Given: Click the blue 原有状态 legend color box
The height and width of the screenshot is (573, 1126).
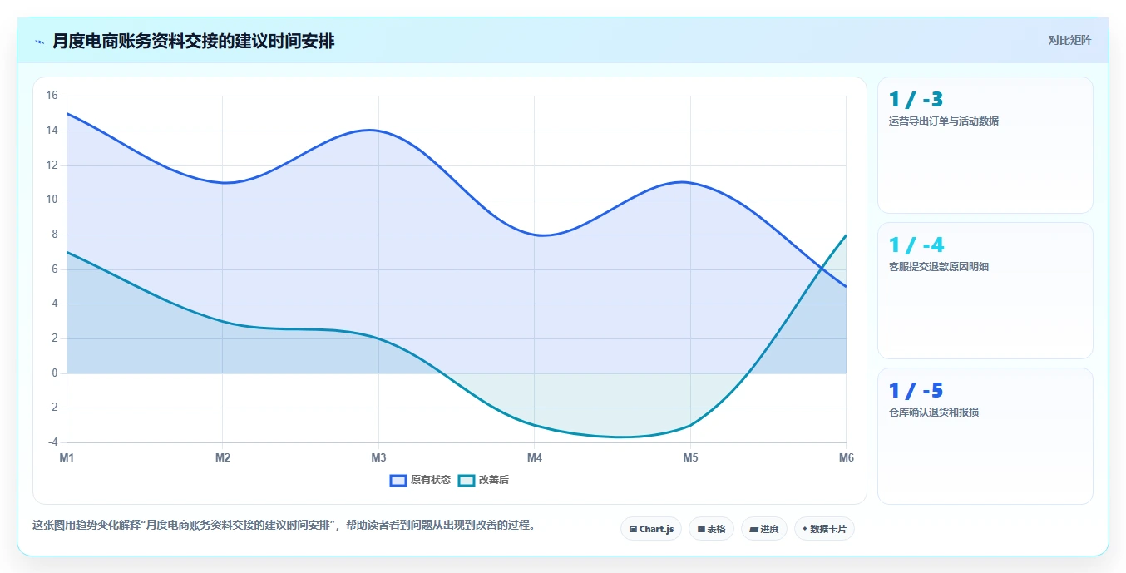Looking at the screenshot, I should pos(398,480).
